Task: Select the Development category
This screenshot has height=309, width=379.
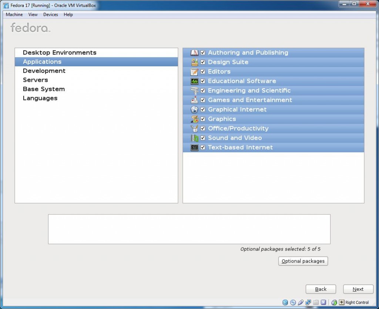Action: [x=96, y=71]
